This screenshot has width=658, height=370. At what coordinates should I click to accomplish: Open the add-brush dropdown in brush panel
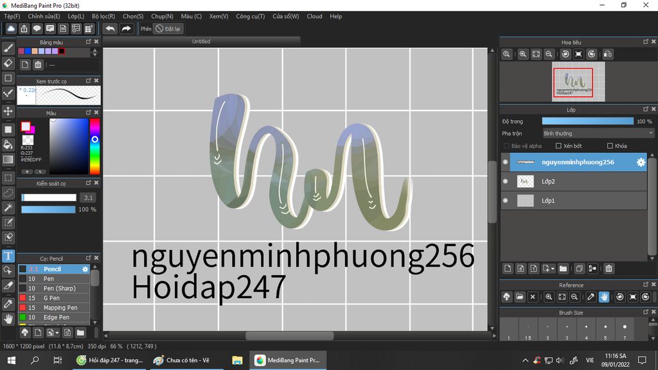coord(57,333)
